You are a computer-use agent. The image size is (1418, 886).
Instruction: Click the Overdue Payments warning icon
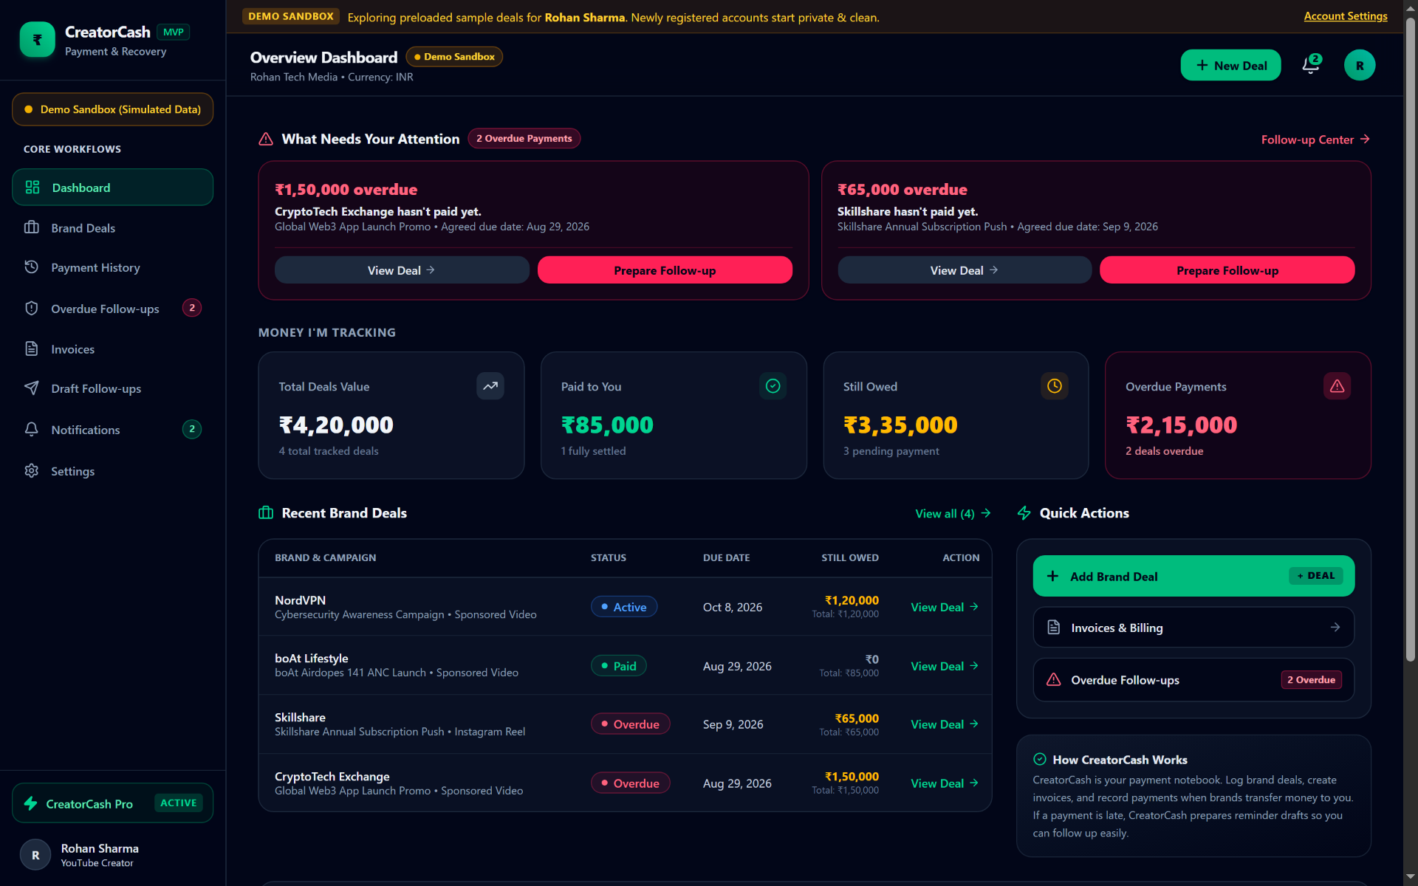click(x=1337, y=386)
